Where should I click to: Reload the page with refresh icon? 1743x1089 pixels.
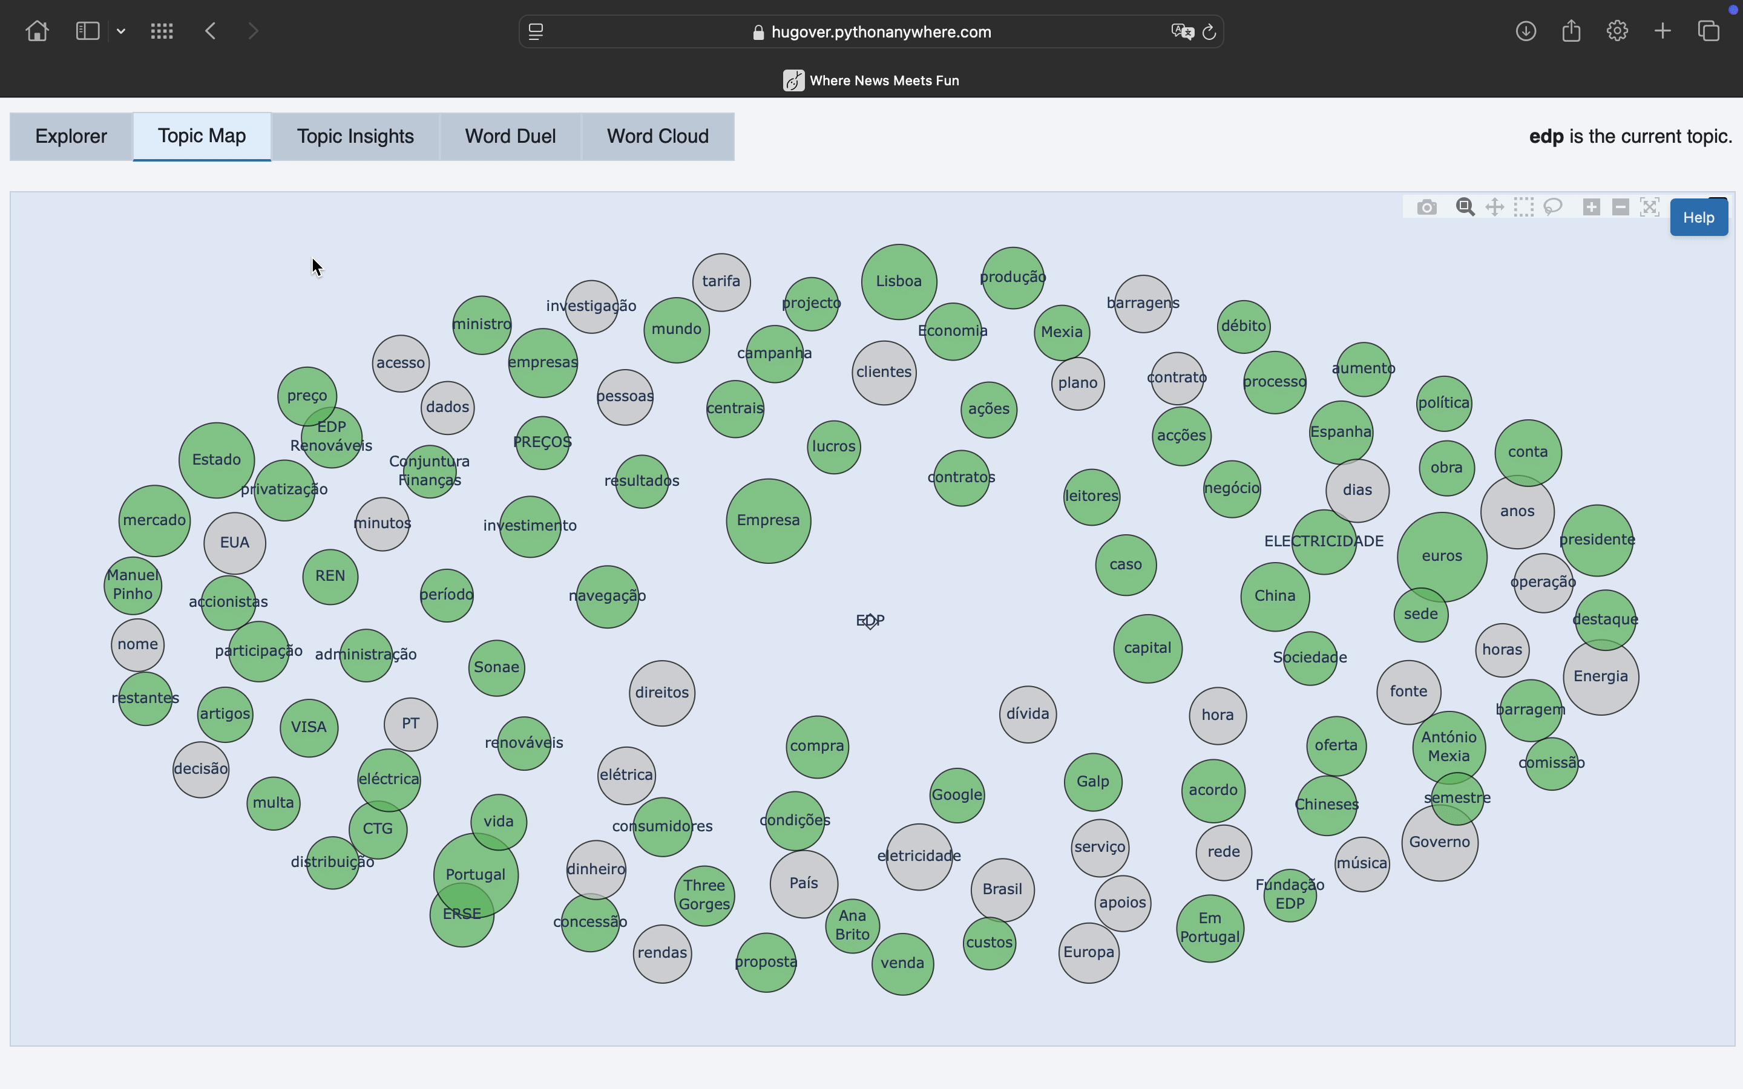1209,31
